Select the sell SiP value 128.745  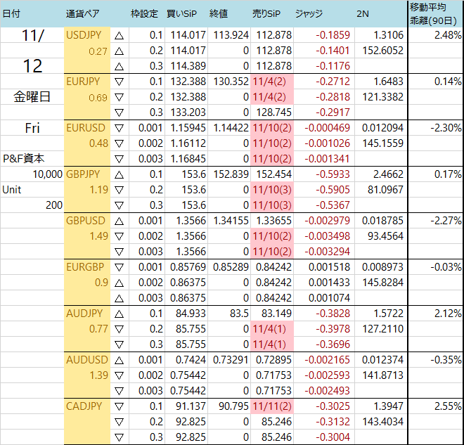point(273,112)
